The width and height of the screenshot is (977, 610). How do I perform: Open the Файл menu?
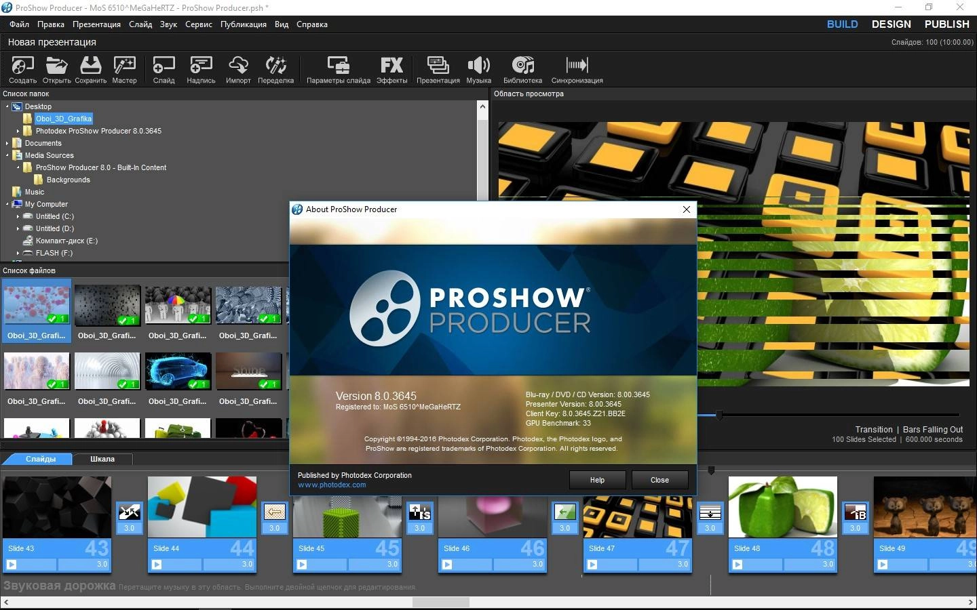(x=19, y=24)
